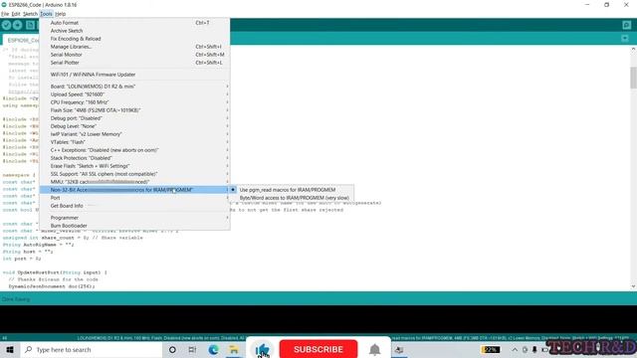Close the open Tools menu in menu bar
The image size is (637, 358).
(46, 14)
